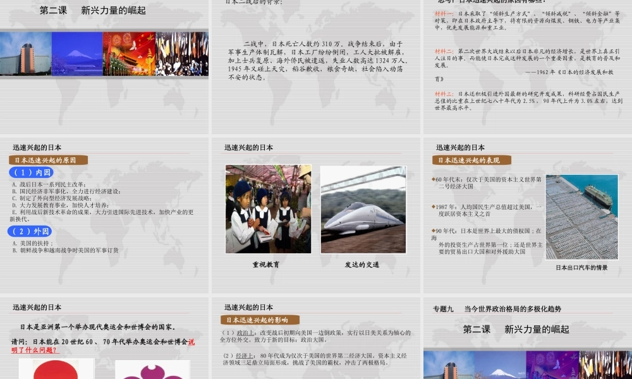
Task: Click the caption 日本出口汽车的情景
Action: point(581,267)
